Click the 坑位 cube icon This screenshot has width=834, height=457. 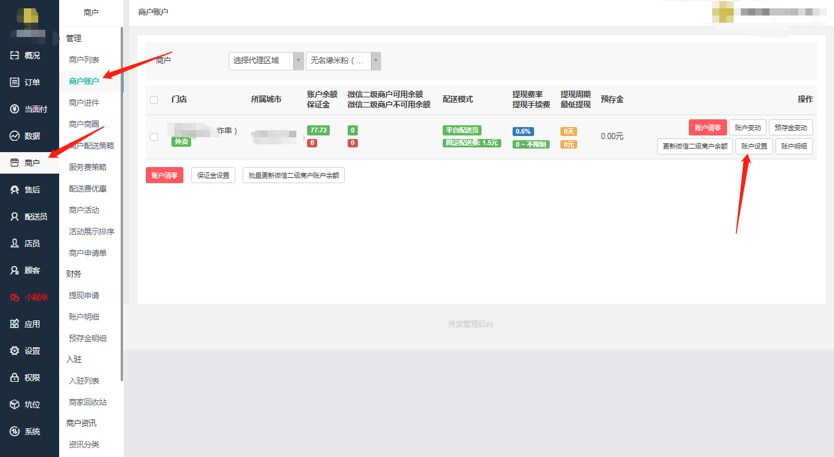click(x=15, y=404)
